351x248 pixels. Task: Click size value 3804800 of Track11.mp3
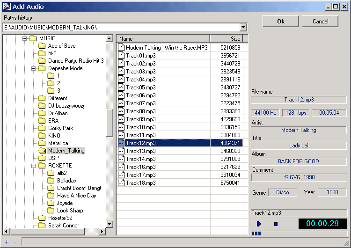pyautogui.click(x=230, y=135)
